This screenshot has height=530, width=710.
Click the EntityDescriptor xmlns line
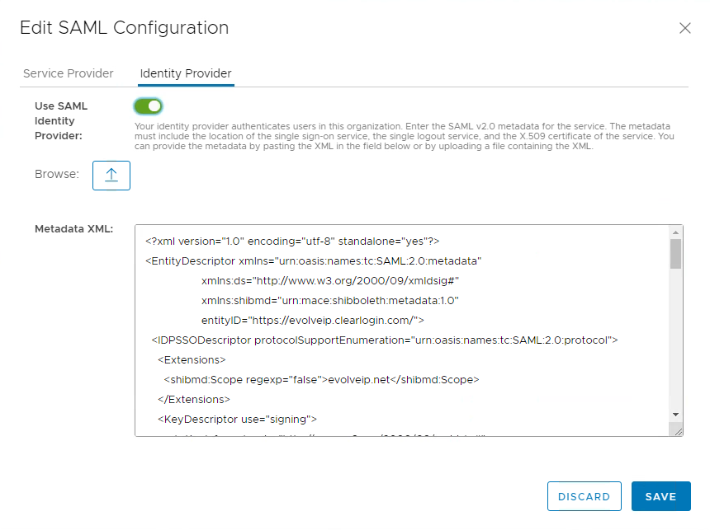click(x=314, y=261)
